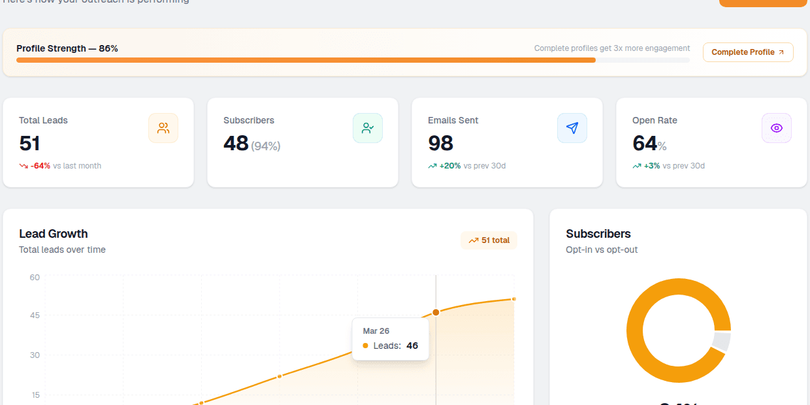
Task: Click the 'vs last month' text
Action: 77,166
